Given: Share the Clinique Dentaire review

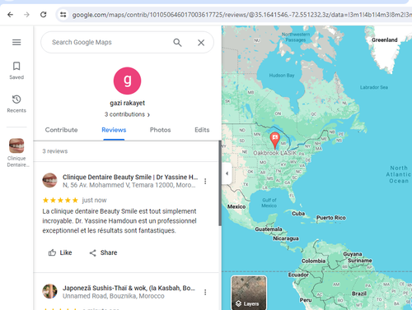Looking at the screenshot, I should 103,252.
